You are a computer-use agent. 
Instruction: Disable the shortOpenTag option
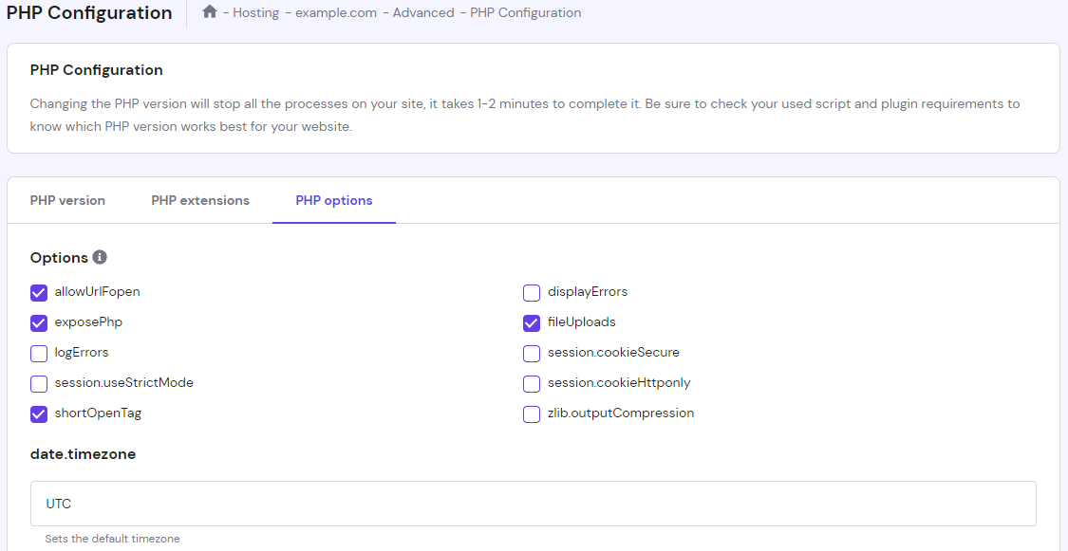[x=38, y=413]
